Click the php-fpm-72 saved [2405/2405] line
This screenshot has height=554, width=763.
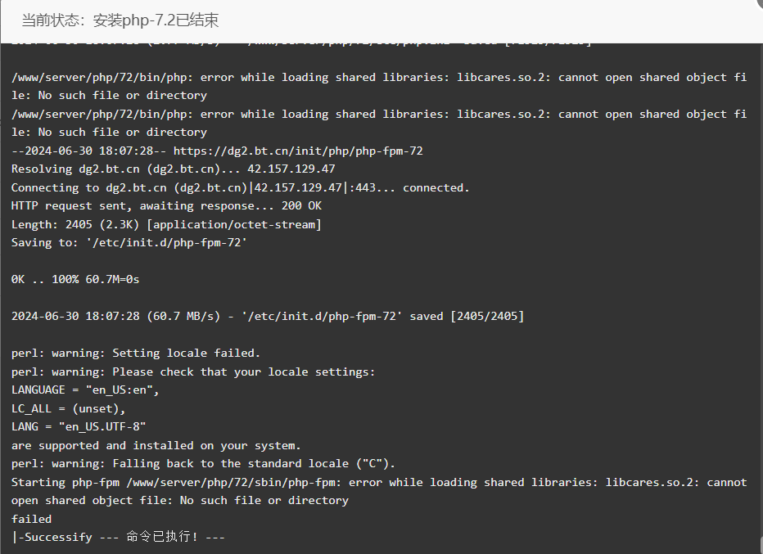click(x=268, y=316)
